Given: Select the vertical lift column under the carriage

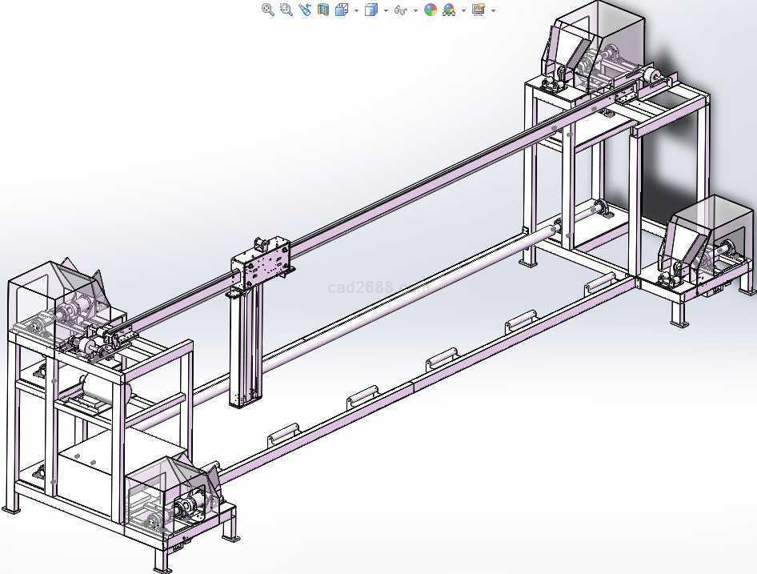Looking at the screenshot, I should (245, 344).
